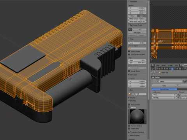The height and width of the screenshot is (140, 187).
Task: Click the Lens value field
Action: tap(137, 43)
